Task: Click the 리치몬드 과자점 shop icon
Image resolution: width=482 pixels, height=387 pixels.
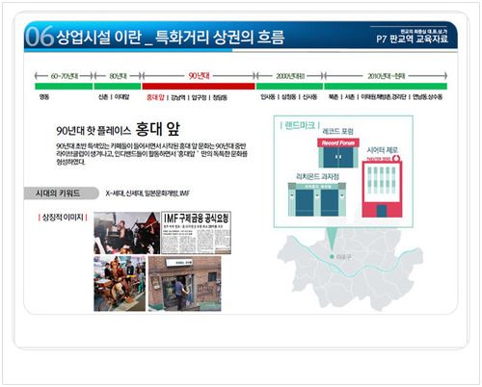Action: (317, 199)
